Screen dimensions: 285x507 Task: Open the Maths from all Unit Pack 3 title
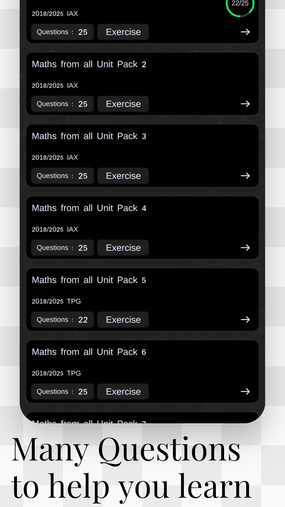pyautogui.click(x=89, y=136)
